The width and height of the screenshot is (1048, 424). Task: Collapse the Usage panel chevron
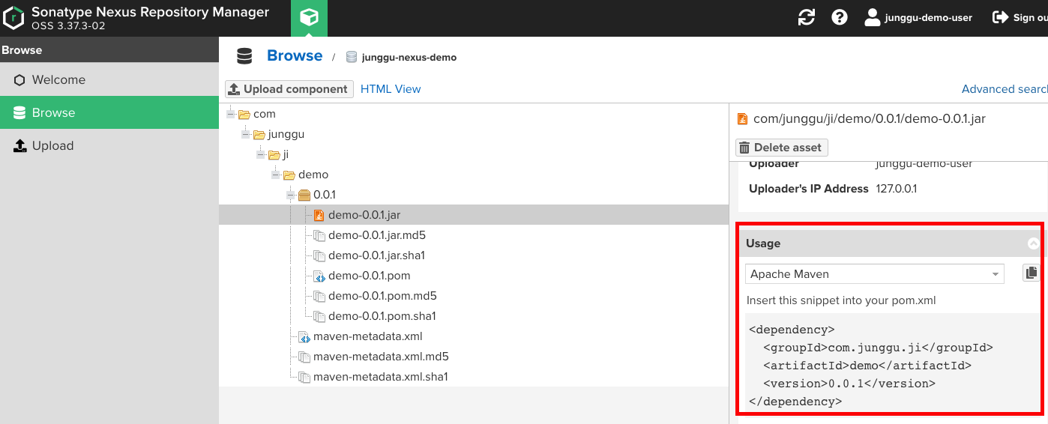[1033, 243]
